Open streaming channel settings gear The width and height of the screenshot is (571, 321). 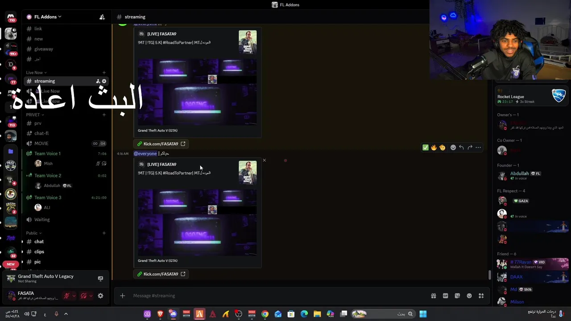[104, 81]
